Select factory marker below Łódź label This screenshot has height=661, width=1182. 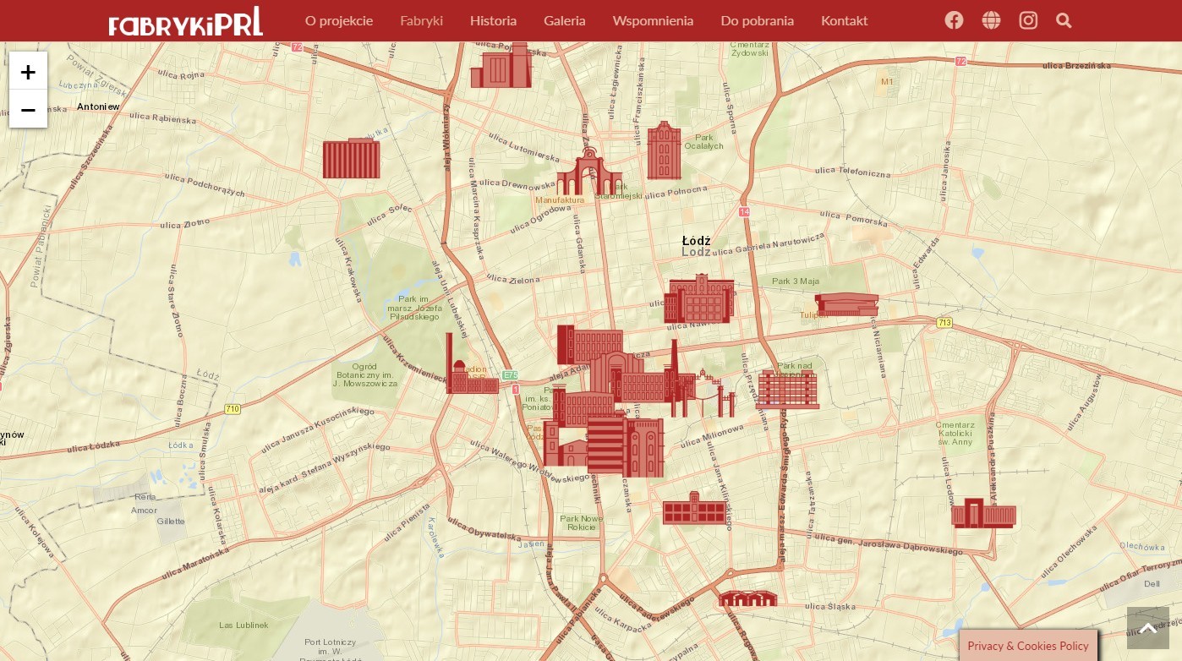click(699, 299)
